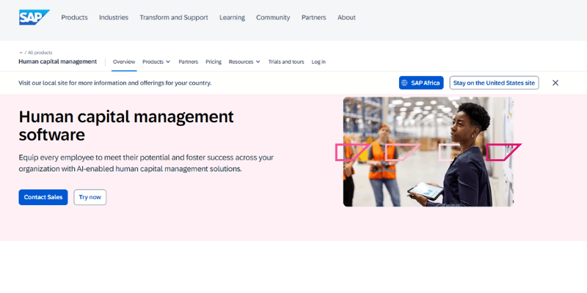This screenshot has width=587, height=293.
Task: Go to Trials and tours
Action: tap(286, 62)
